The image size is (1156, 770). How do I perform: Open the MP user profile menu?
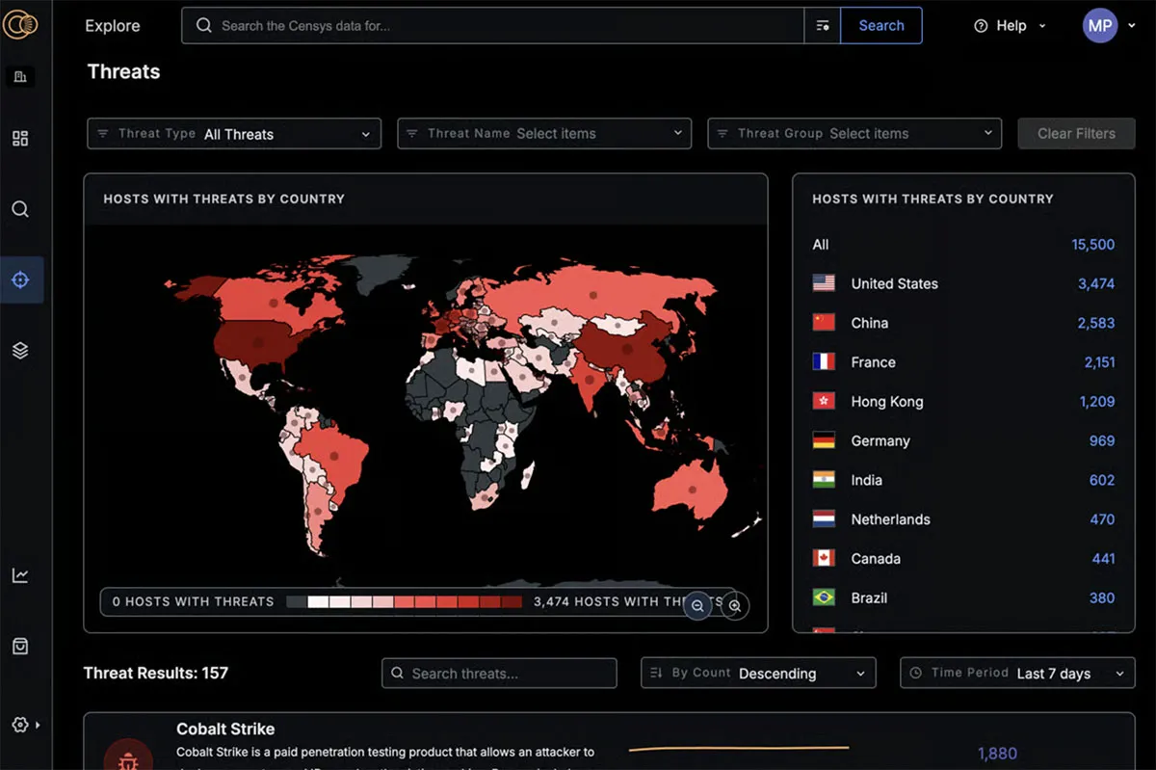(x=1100, y=26)
